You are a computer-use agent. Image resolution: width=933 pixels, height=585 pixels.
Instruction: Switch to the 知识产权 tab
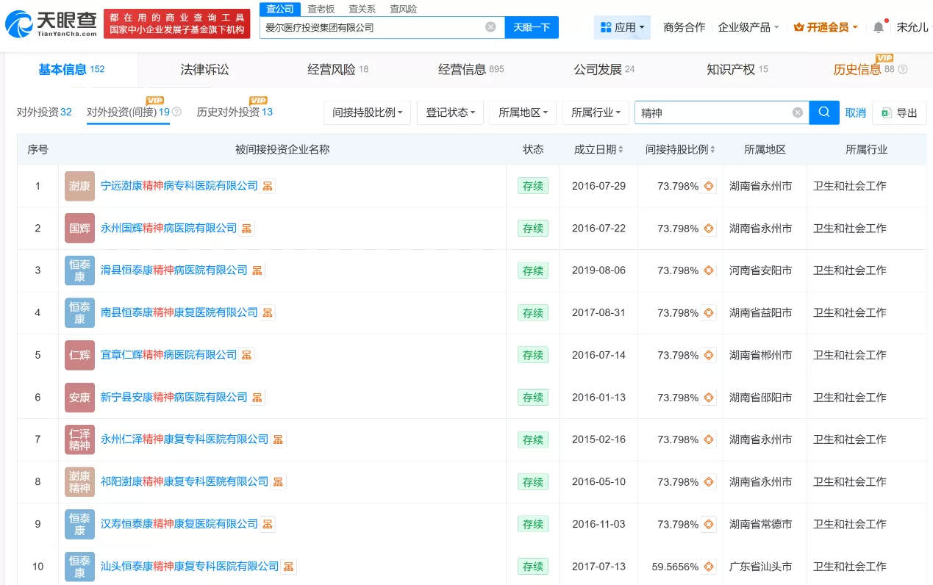click(x=730, y=70)
